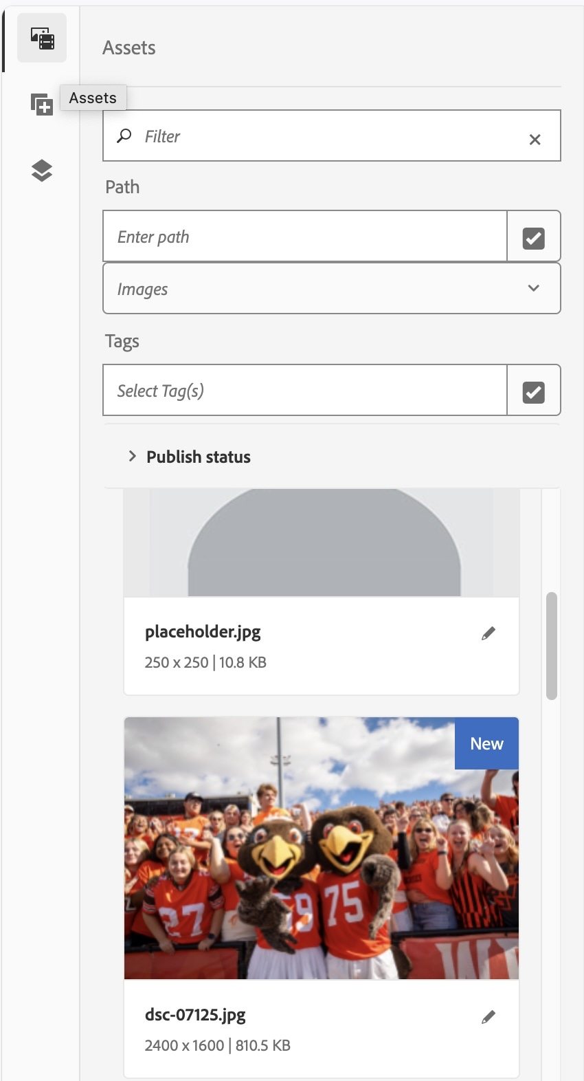The width and height of the screenshot is (584, 1081).
Task: Click the search magnifier icon in Filter
Action: [124, 135]
